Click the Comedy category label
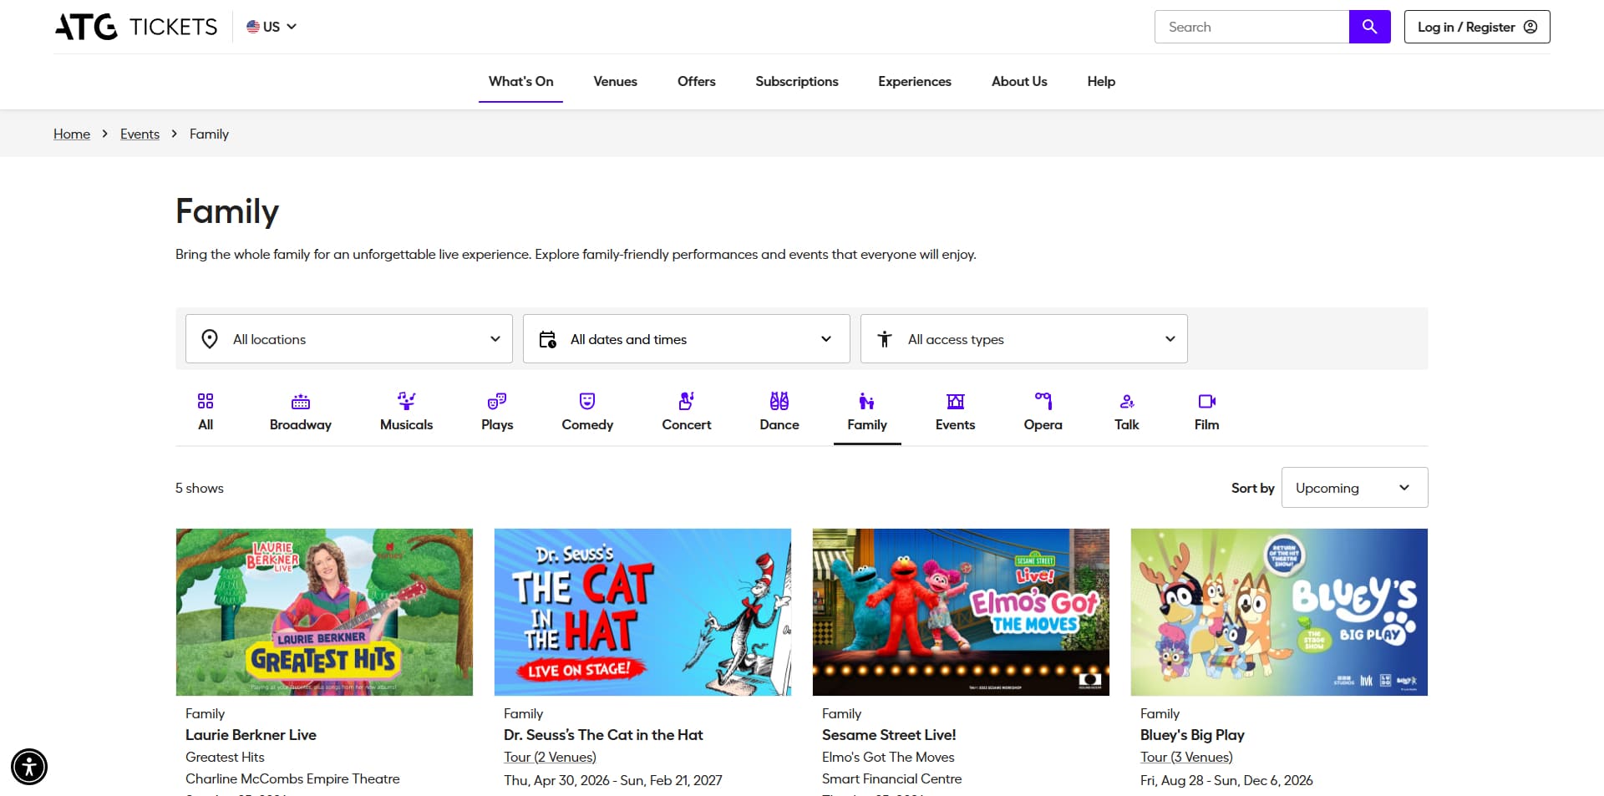The image size is (1604, 796). point(587,424)
